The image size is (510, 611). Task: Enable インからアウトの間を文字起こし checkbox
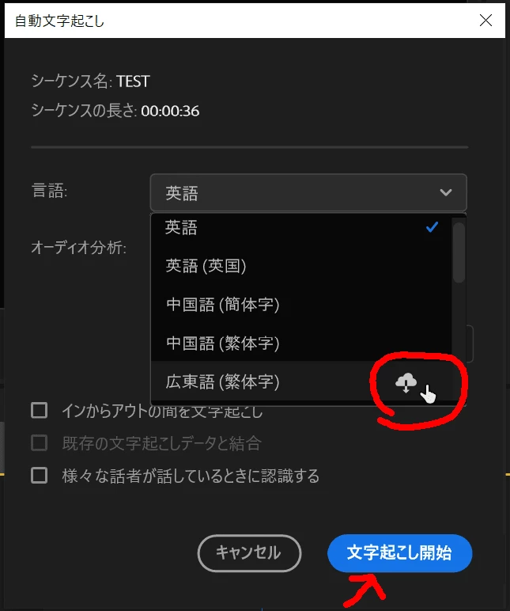40,410
